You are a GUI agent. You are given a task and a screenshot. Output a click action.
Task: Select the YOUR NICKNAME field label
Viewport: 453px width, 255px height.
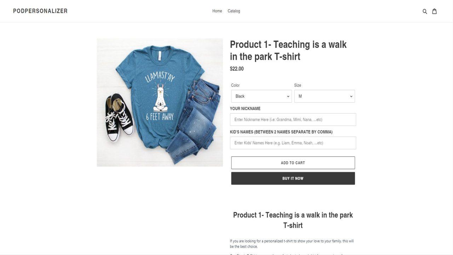click(x=245, y=109)
